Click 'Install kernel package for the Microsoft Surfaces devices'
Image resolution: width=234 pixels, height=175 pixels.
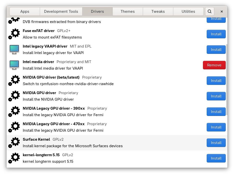[73, 146]
